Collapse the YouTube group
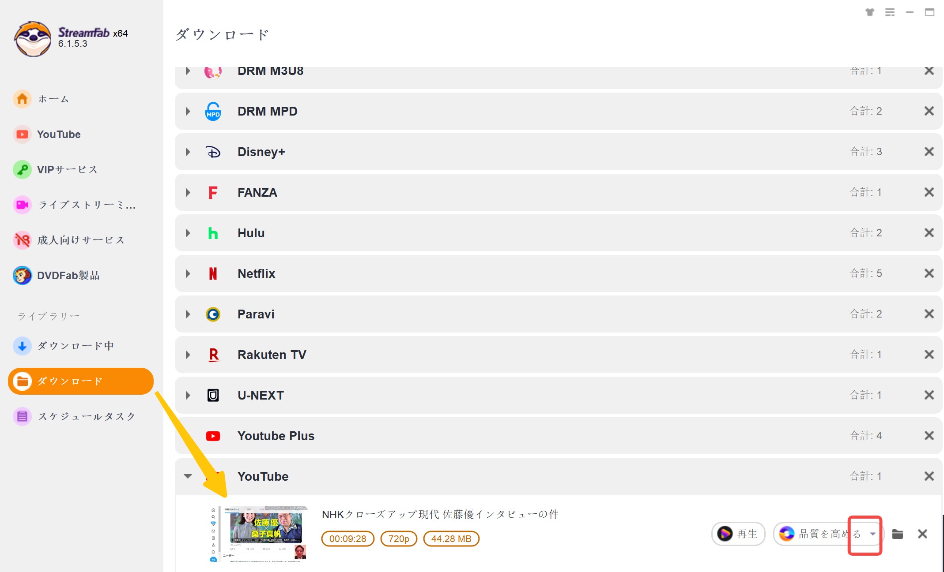This screenshot has width=944, height=572. point(188,476)
